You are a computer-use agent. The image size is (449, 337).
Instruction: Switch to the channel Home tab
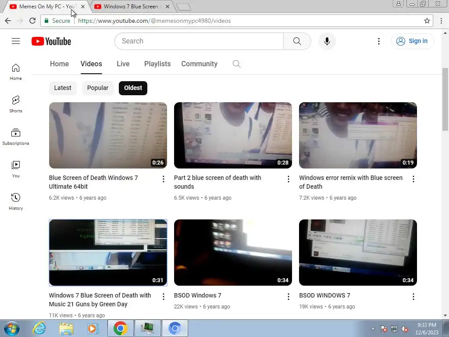point(59,64)
